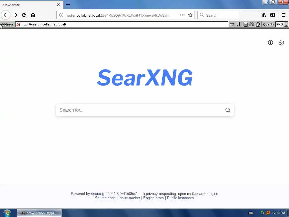
Task: Open the Issue tracker link
Action: 129,198
